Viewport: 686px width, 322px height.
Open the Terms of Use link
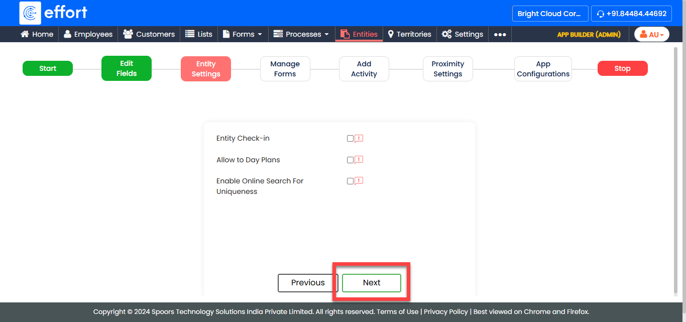tap(397, 311)
